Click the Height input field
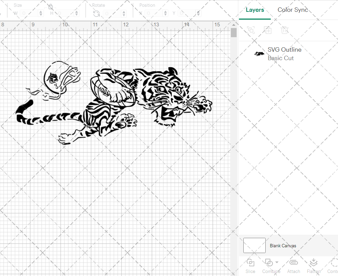Screen dimensions: 338x276 (64, 14)
